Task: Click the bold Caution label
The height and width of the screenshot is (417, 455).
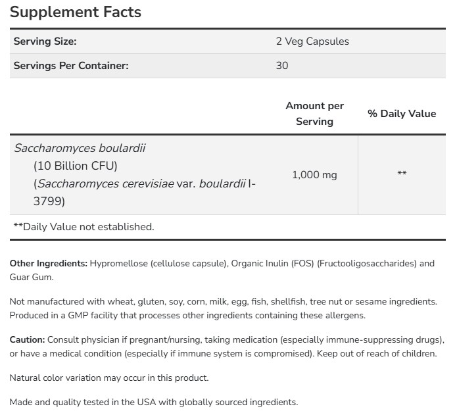Action: click(27, 339)
